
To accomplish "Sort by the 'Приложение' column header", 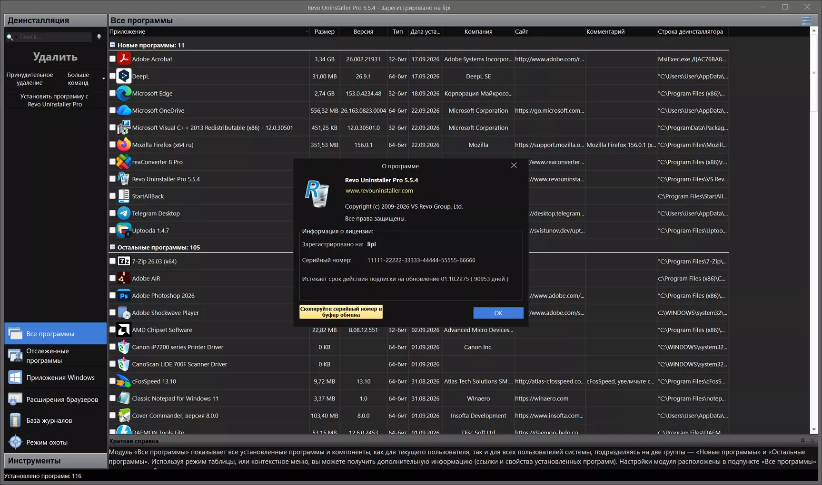I will [x=209, y=31].
